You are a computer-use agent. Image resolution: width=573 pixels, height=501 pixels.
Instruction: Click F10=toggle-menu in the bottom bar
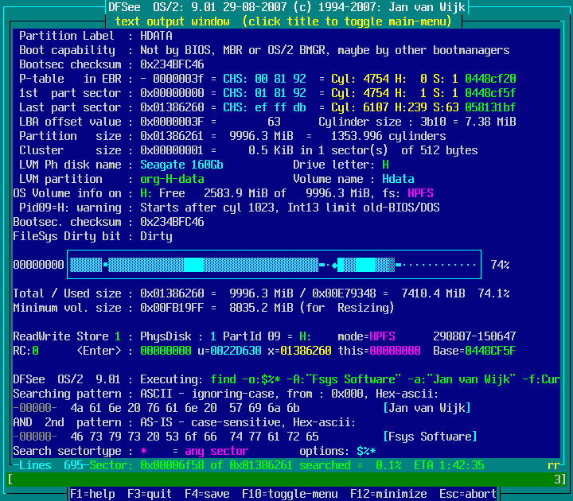[290, 494]
